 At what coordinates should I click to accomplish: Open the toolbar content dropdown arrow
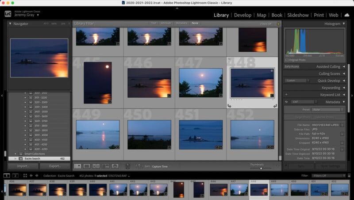pyautogui.click(x=277, y=166)
